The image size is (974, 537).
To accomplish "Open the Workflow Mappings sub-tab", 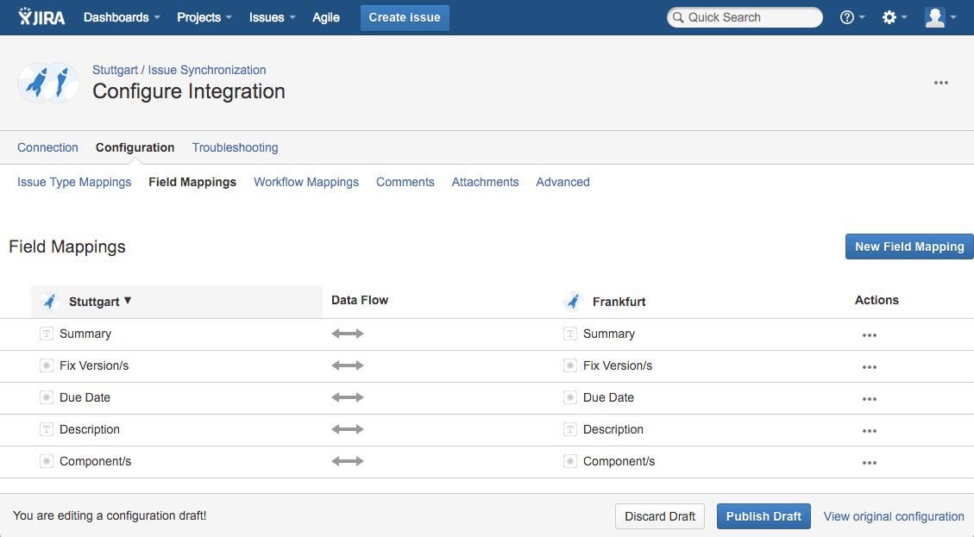I will pyautogui.click(x=306, y=182).
